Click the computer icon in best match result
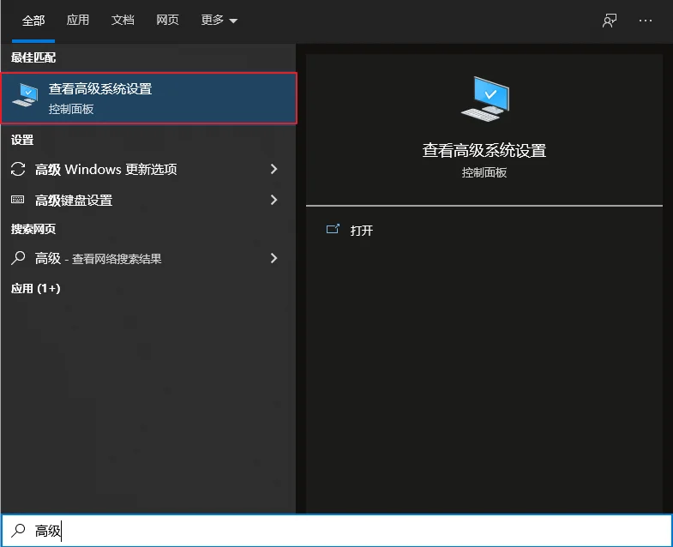 (26, 95)
